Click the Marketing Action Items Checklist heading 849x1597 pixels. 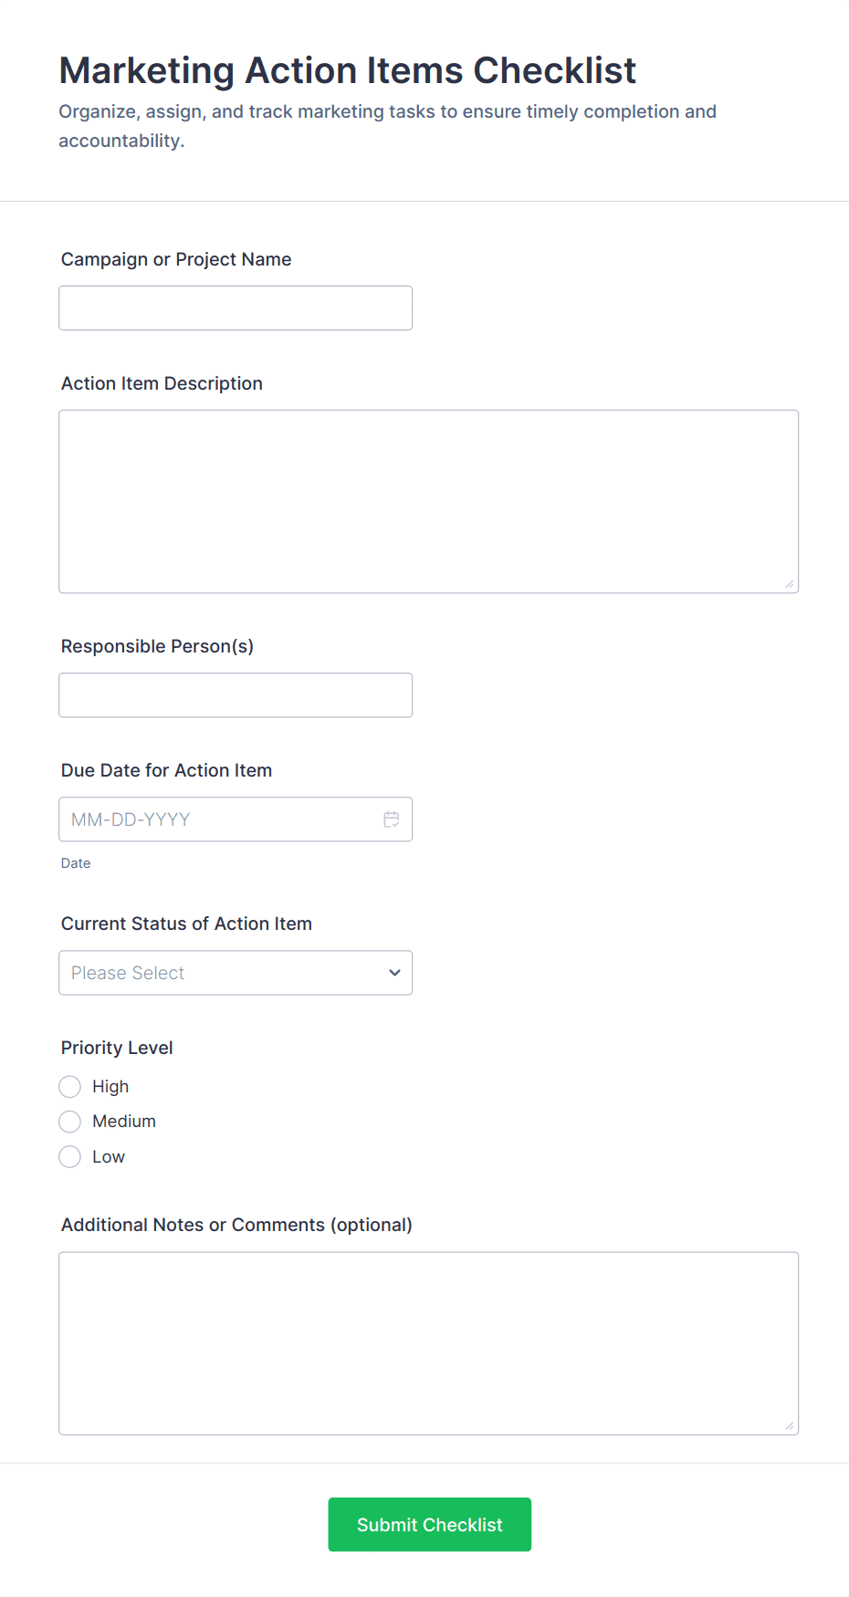pyautogui.click(x=347, y=70)
